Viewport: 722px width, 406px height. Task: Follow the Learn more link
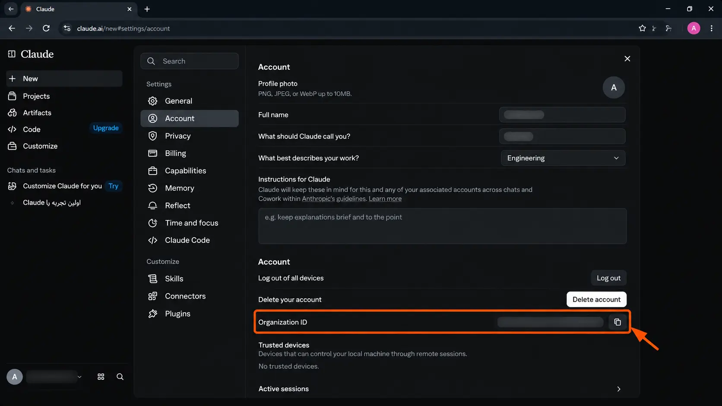(x=385, y=198)
